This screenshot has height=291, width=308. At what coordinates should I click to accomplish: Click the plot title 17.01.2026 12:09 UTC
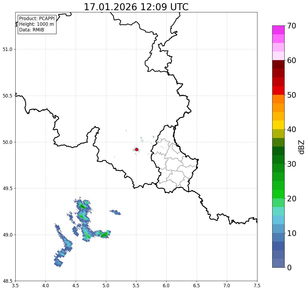pos(136,7)
